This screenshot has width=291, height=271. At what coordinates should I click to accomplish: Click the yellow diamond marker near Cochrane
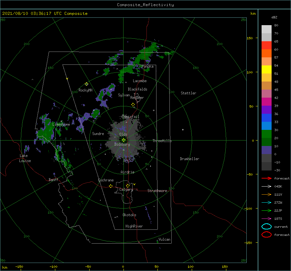[111, 186]
